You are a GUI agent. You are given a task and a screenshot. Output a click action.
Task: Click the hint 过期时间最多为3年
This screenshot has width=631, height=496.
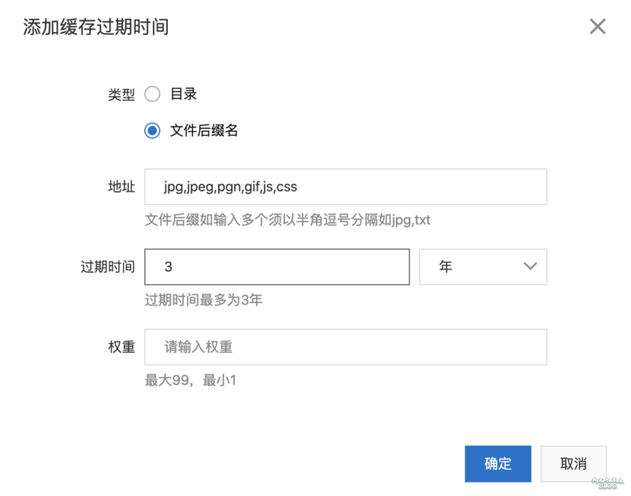click(203, 300)
